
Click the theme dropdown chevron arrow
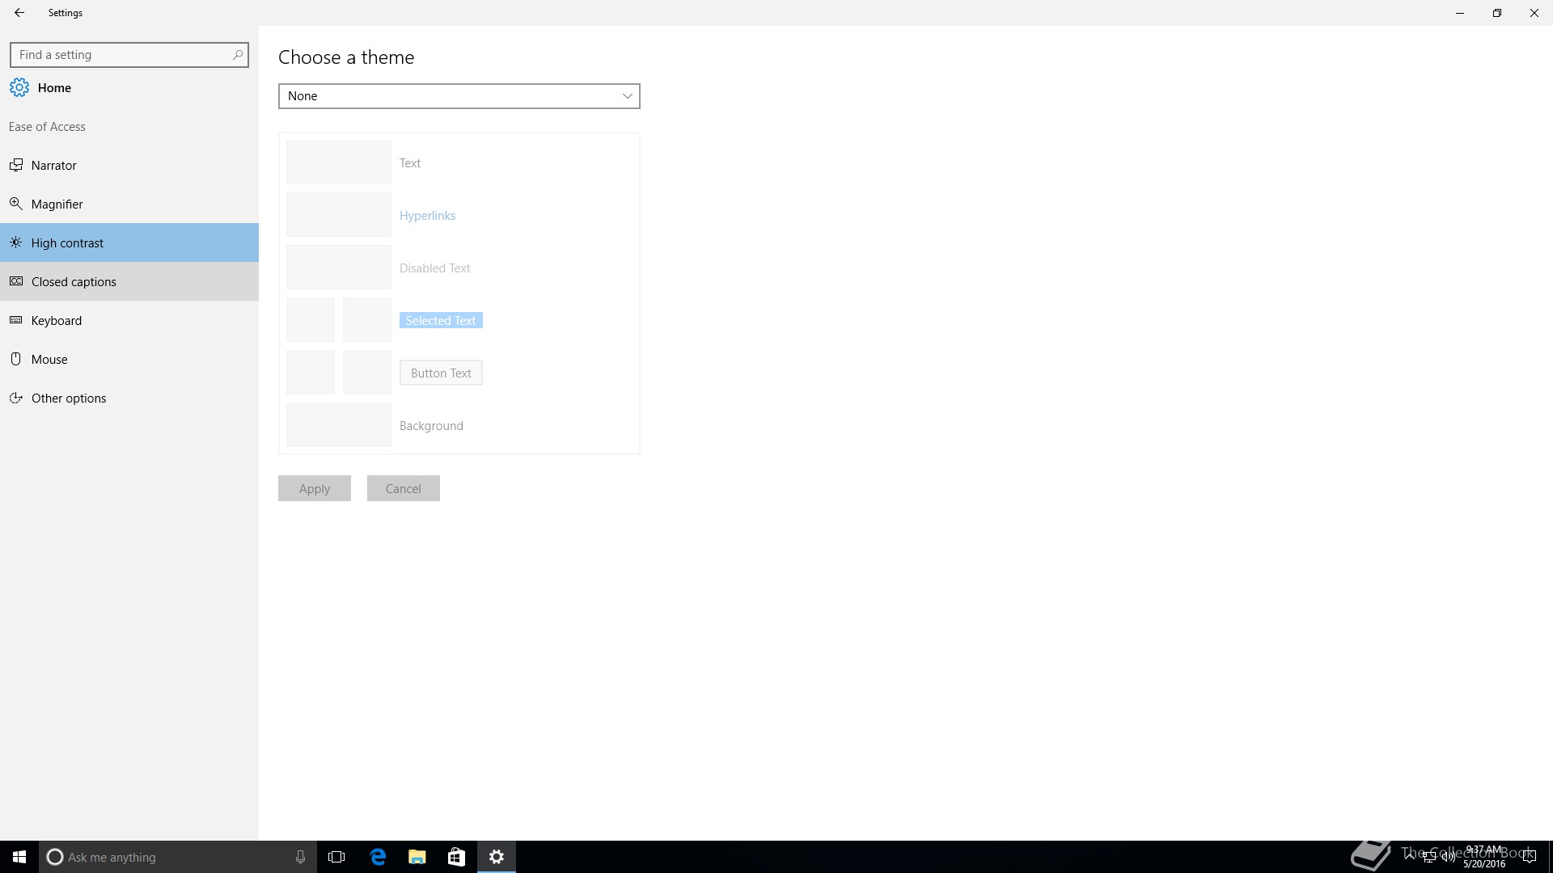(x=627, y=96)
